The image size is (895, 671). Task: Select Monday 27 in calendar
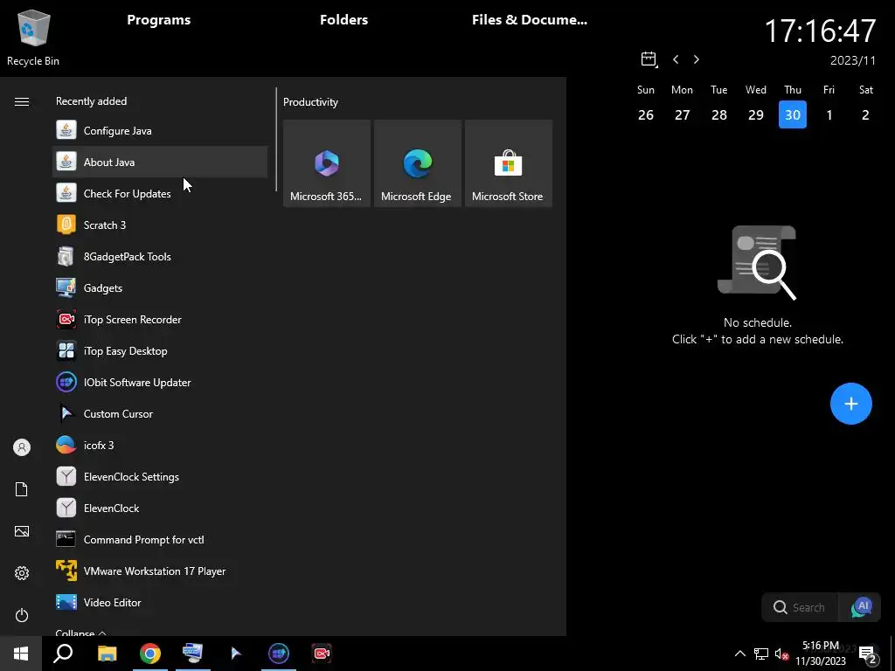click(682, 114)
